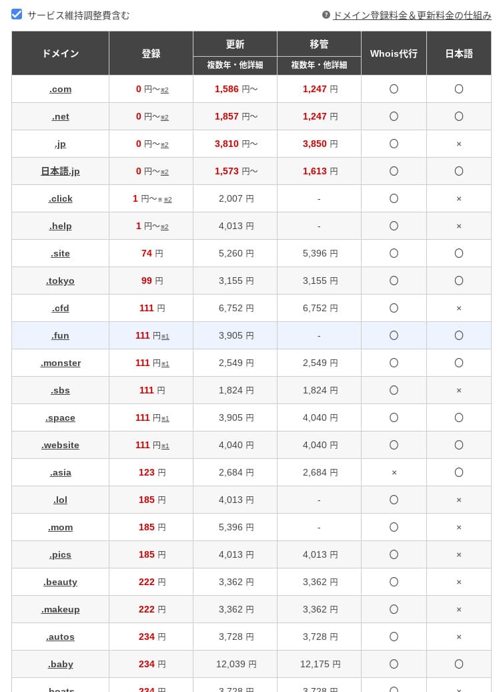
Task: Open ドメイン登録料金＆更新料金の仕組み link
Action: pos(412,15)
